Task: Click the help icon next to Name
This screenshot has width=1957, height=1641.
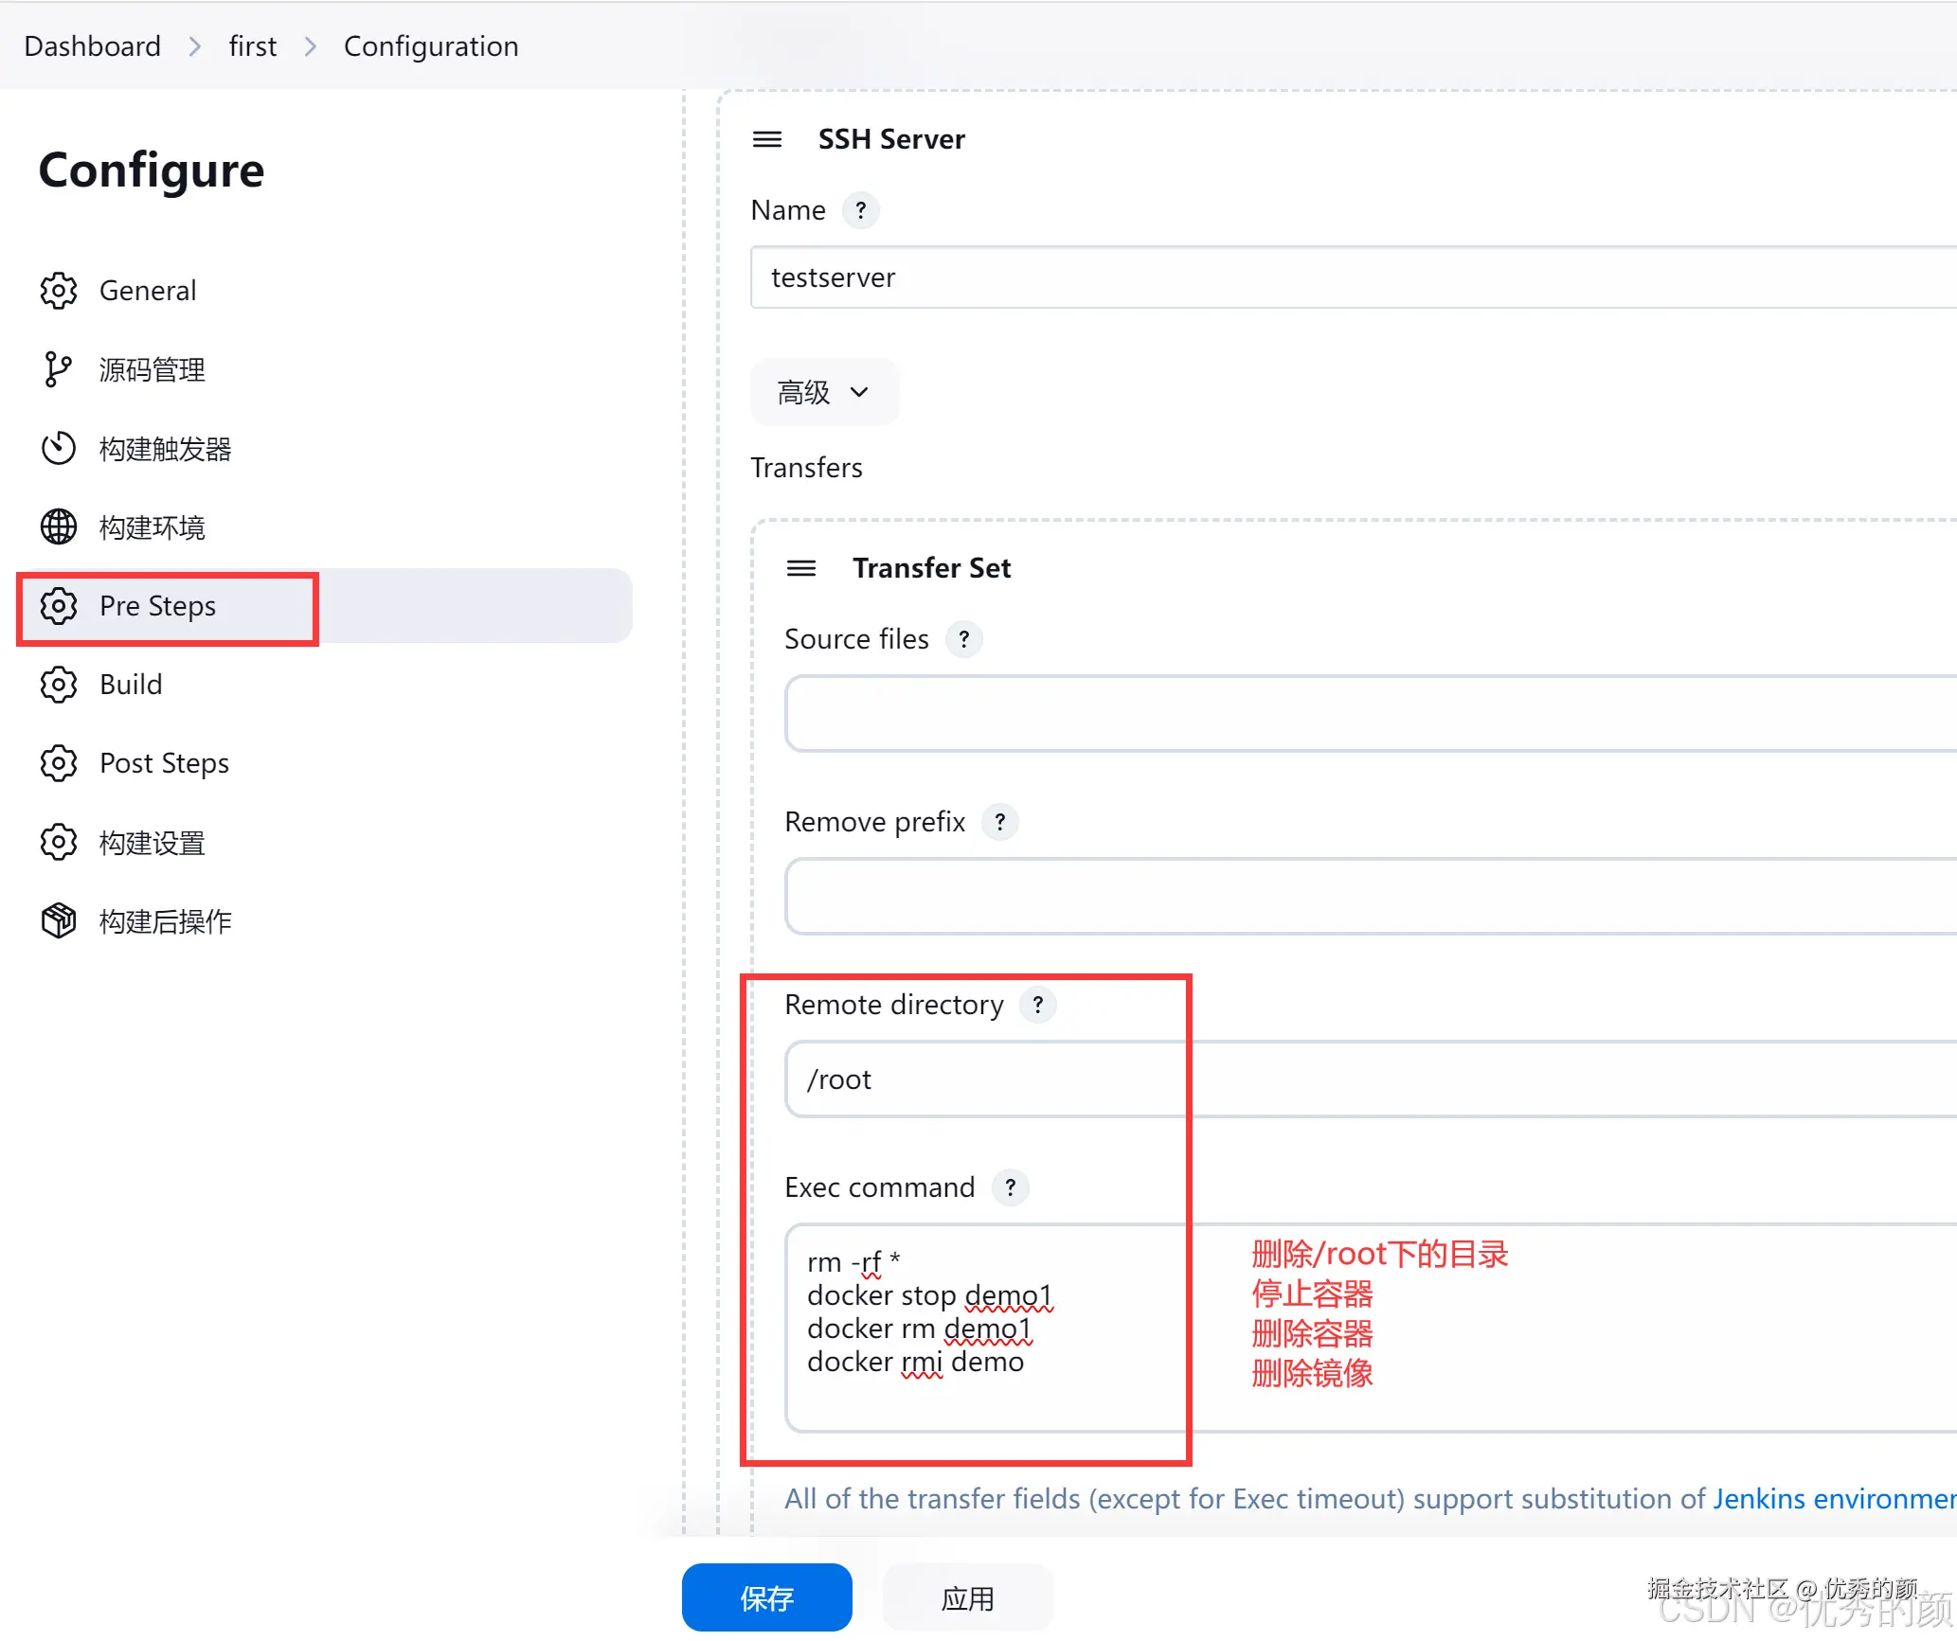Action: tap(860, 210)
